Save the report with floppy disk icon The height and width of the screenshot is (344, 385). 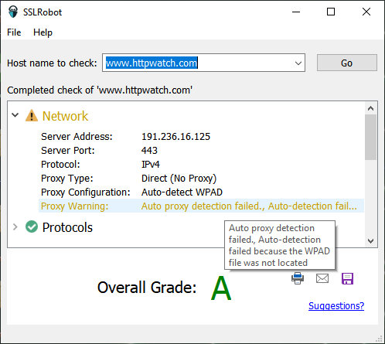pos(347,278)
